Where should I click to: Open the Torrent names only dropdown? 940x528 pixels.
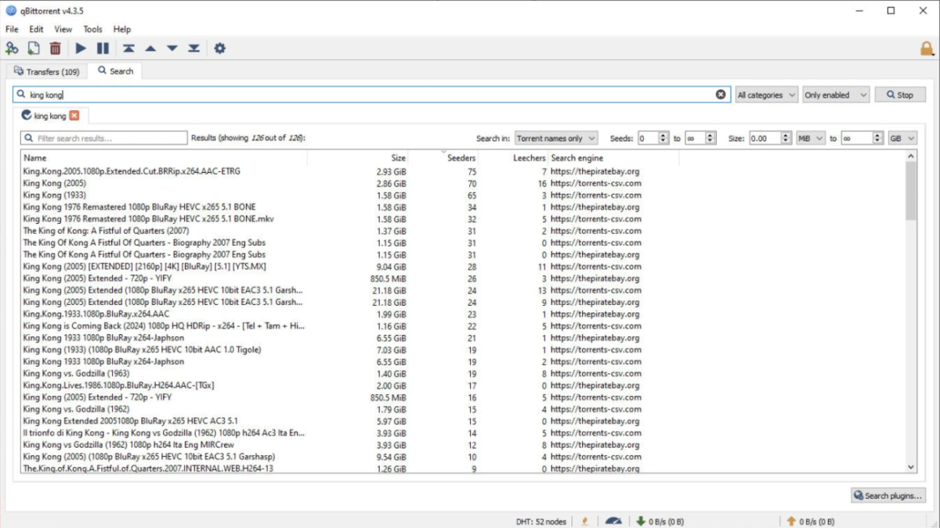point(556,138)
